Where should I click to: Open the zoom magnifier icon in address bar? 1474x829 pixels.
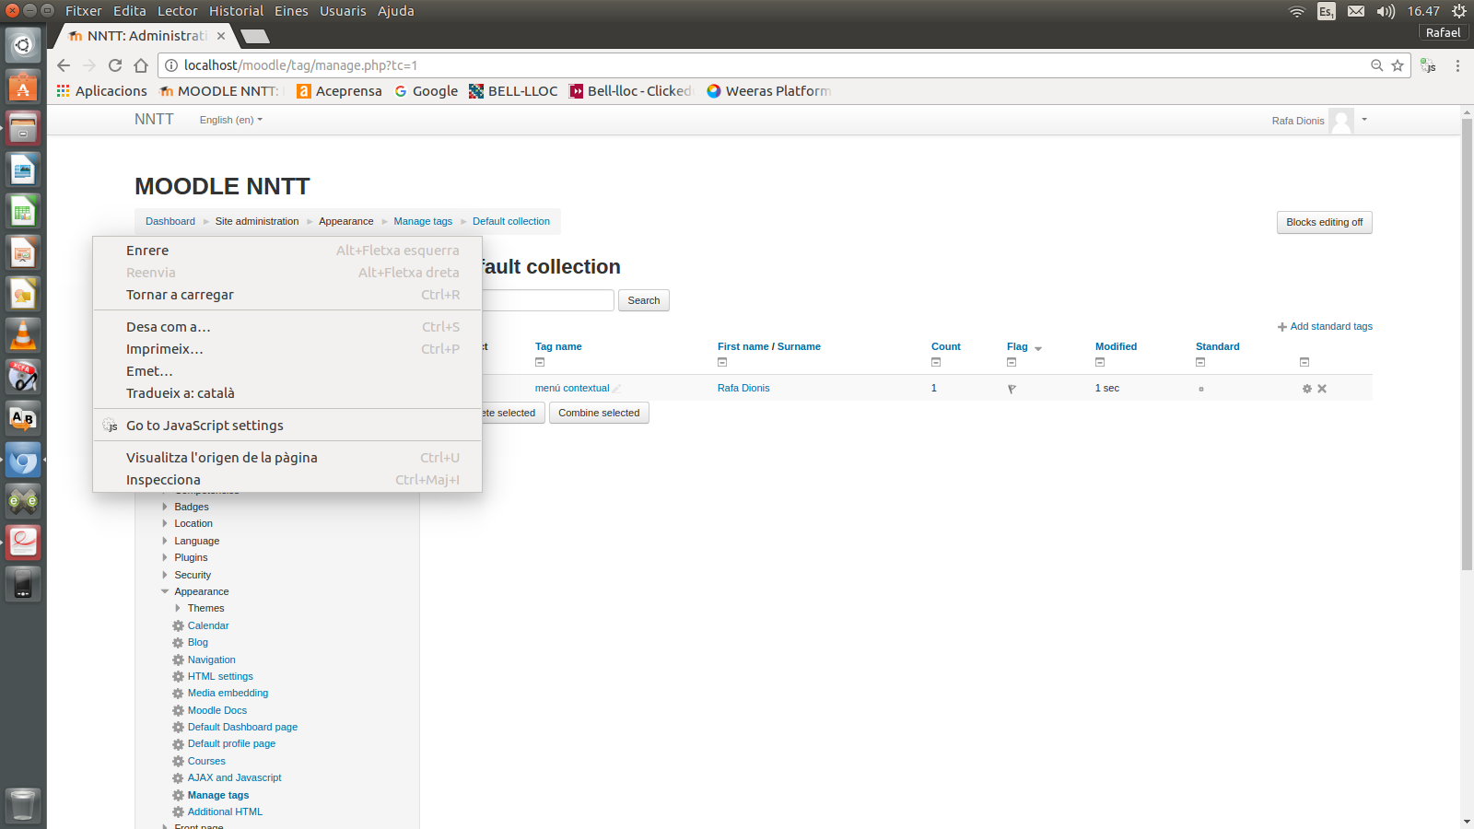click(1376, 65)
